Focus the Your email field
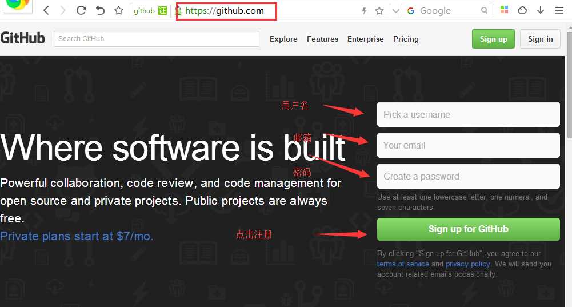The width and height of the screenshot is (572, 307). (x=469, y=145)
